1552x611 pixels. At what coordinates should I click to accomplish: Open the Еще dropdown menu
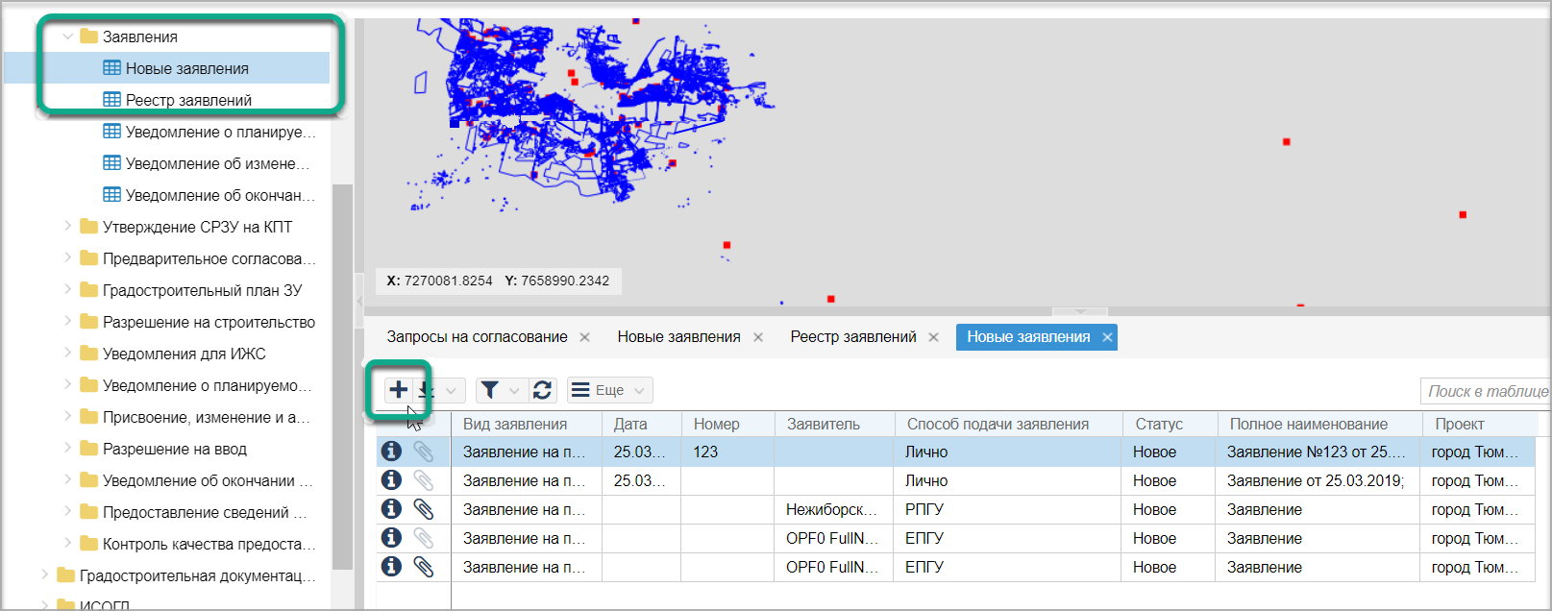click(x=610, y=390)
